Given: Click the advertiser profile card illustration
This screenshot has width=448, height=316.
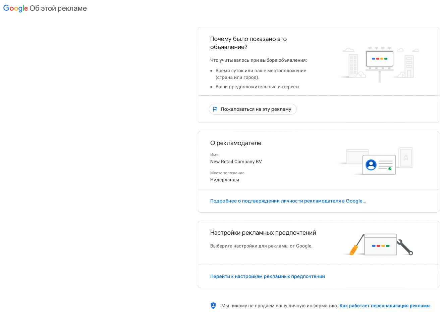Looking at the screenshot, I should point(379,164).
